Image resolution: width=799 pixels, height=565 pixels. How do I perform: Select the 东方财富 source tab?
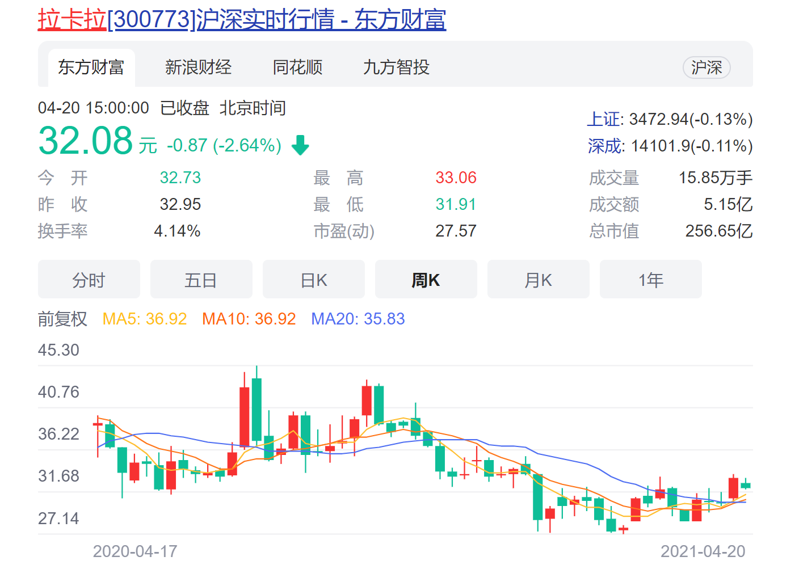91,68
